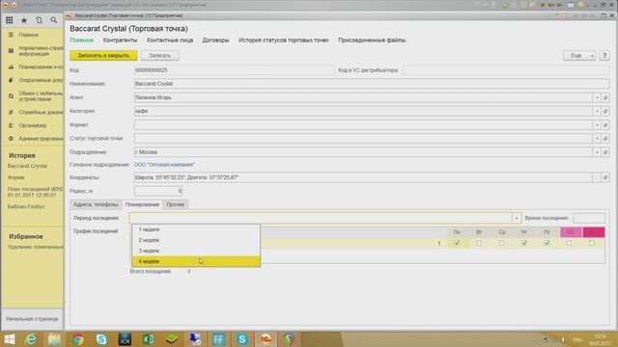618x347 pixels.
Task: Open the sections grid menu icon
Action: 9,19
